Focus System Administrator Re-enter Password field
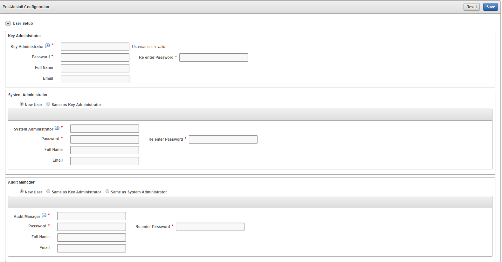 (223, 139)
